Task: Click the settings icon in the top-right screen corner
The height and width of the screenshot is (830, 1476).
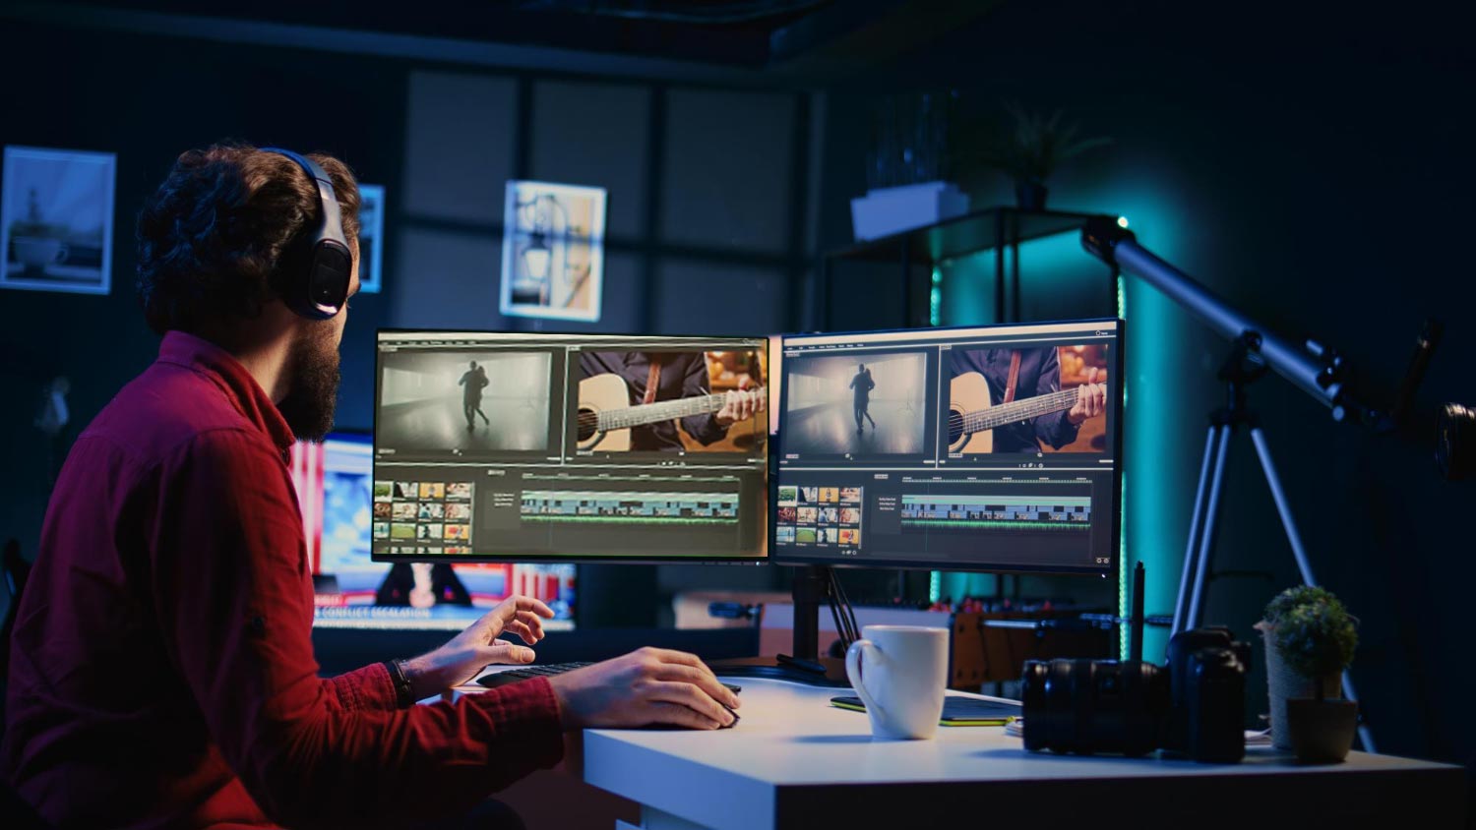Action: pyautogui.click(x=1096, y=332)
